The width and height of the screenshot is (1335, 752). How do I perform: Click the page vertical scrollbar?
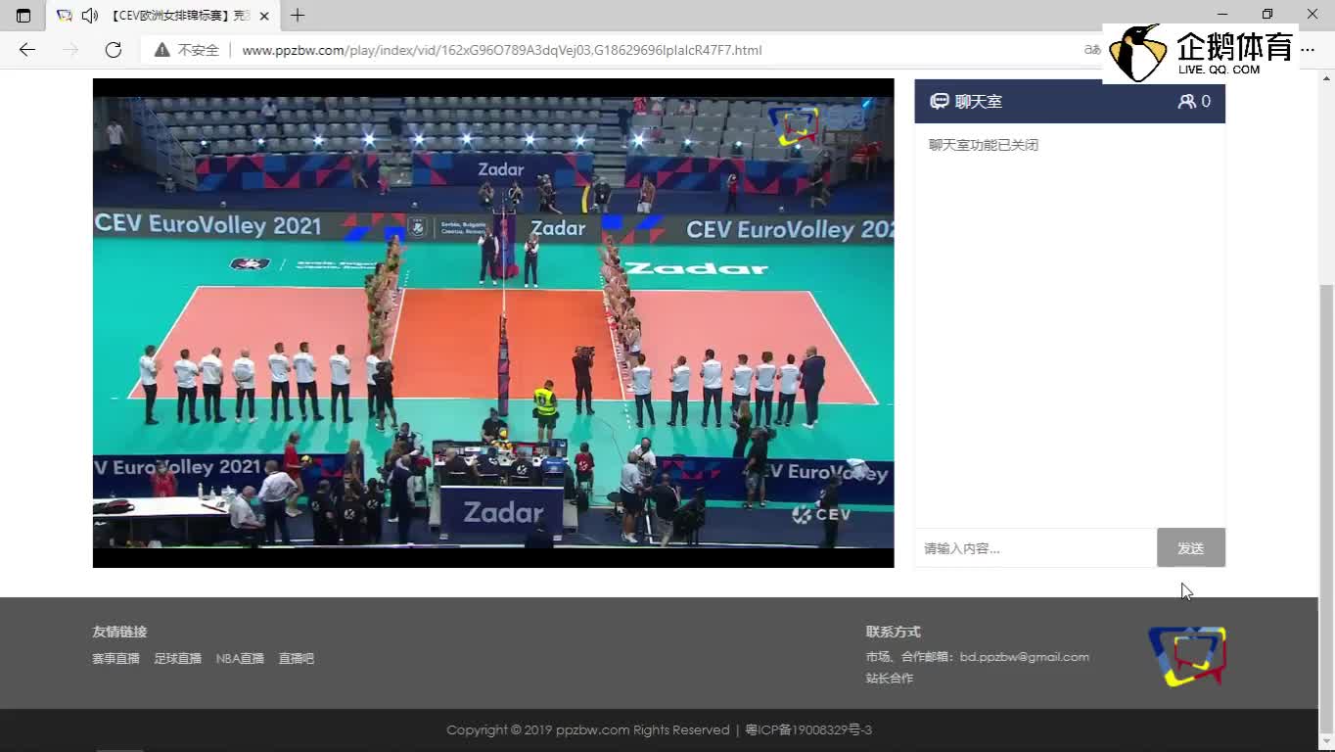pos(1326,441)
